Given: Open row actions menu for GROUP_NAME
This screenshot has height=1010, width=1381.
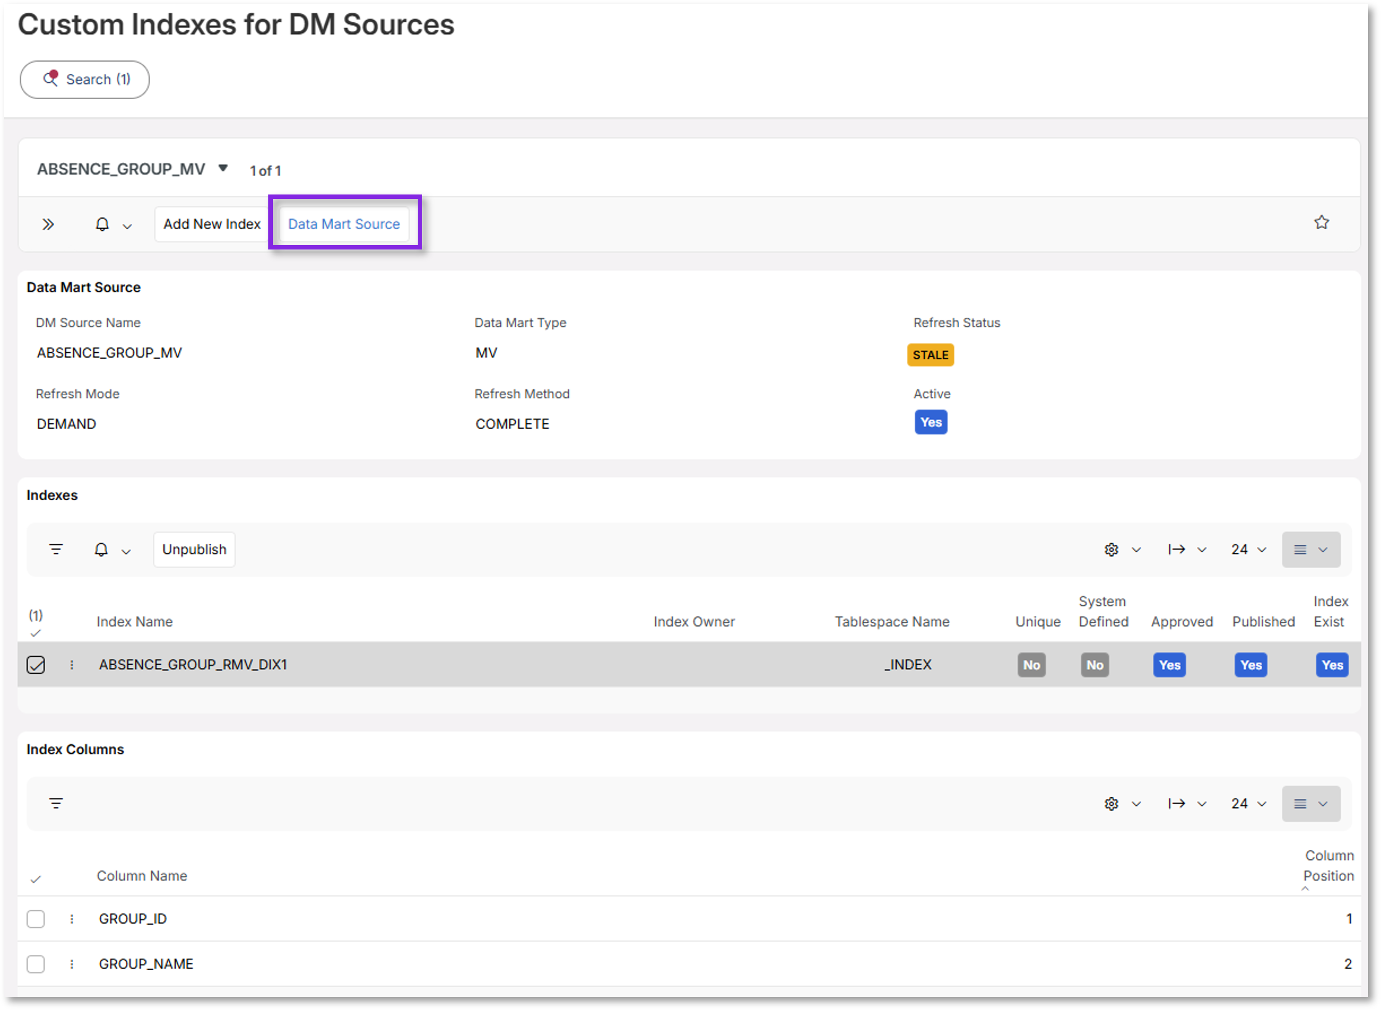Looking at the screenshot, I should tap(72, 964).
